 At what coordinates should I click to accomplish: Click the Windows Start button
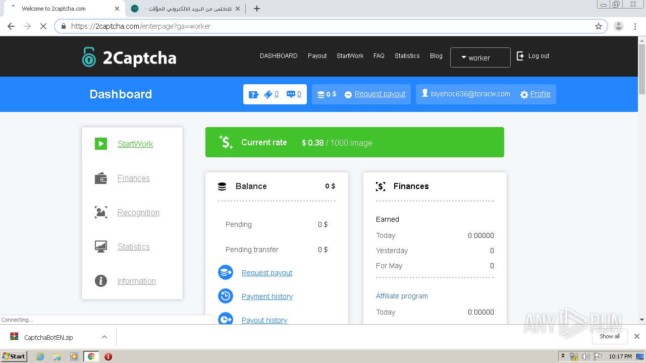[14, 356]
